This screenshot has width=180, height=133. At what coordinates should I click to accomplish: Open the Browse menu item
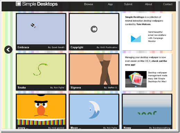pyautogui.click(x=88, y=4)
